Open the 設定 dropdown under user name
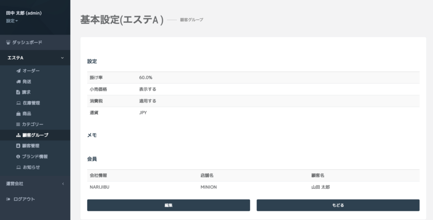Viewport: 433px width, 220px height. 12,21
